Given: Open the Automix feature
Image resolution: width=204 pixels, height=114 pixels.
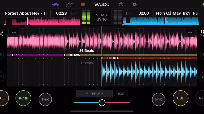Looking at the screenshot, I should [x=69, y=4].
